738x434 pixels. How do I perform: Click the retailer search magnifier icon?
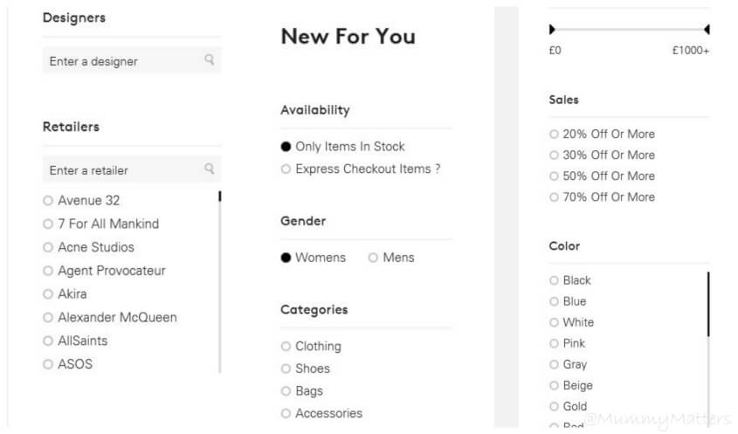point(210,169)
